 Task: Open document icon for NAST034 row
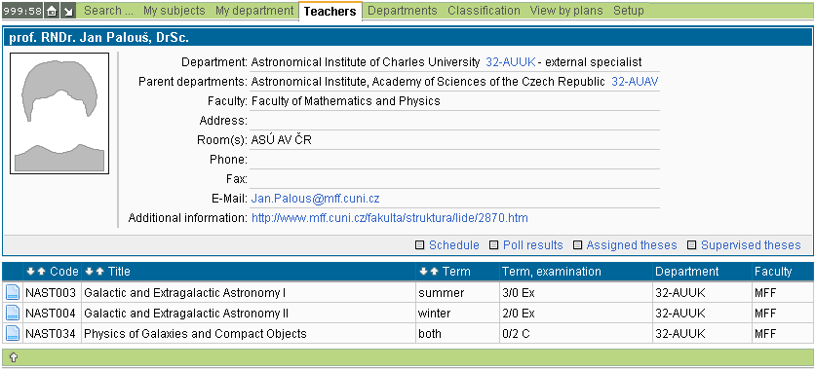(13, 333)
